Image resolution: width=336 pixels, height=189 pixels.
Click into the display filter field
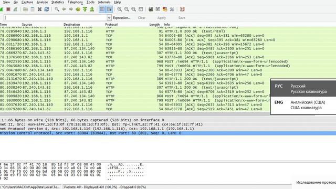(55, 17)
